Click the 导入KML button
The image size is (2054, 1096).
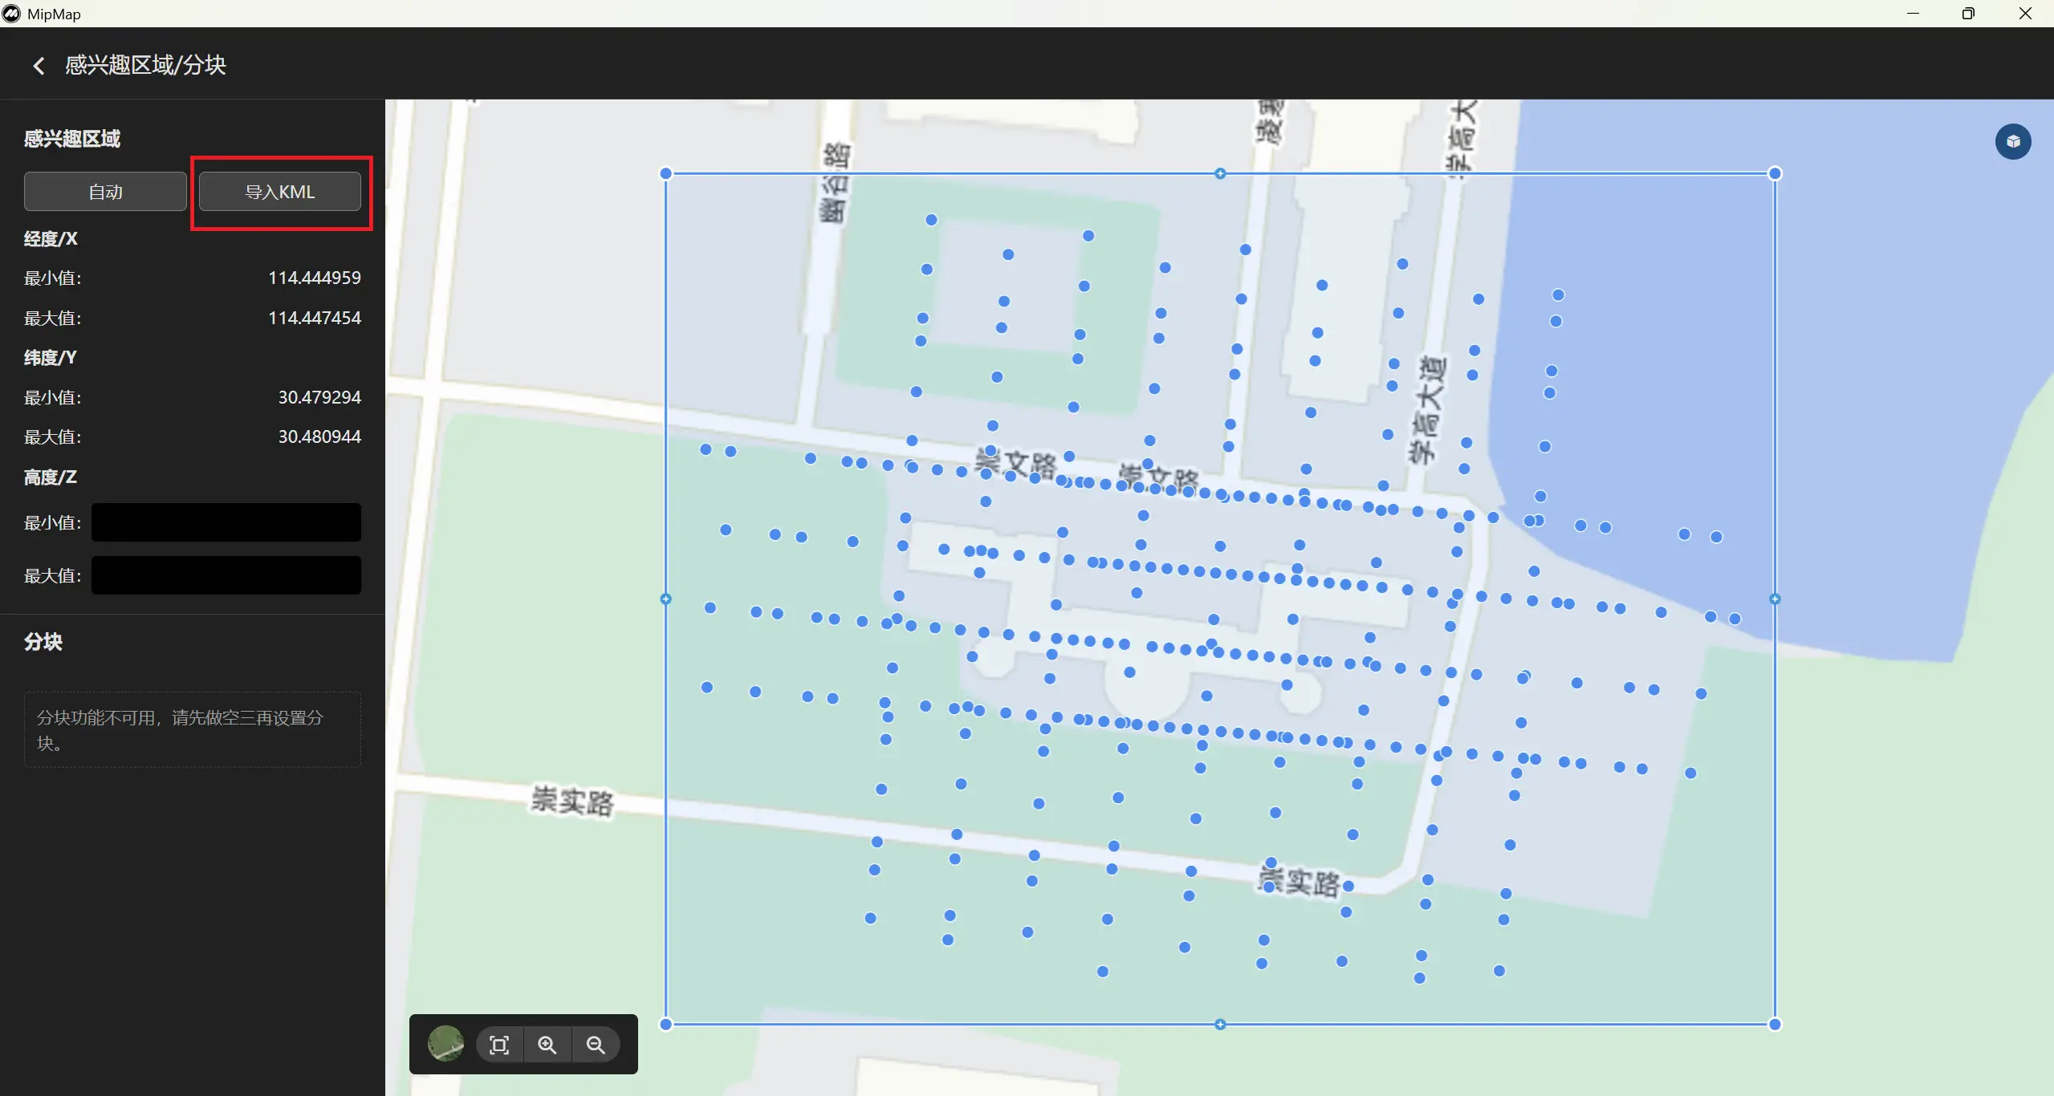point(279,192)
